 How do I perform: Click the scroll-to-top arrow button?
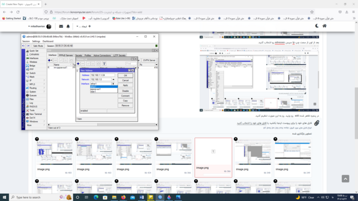tap(345, 179)
